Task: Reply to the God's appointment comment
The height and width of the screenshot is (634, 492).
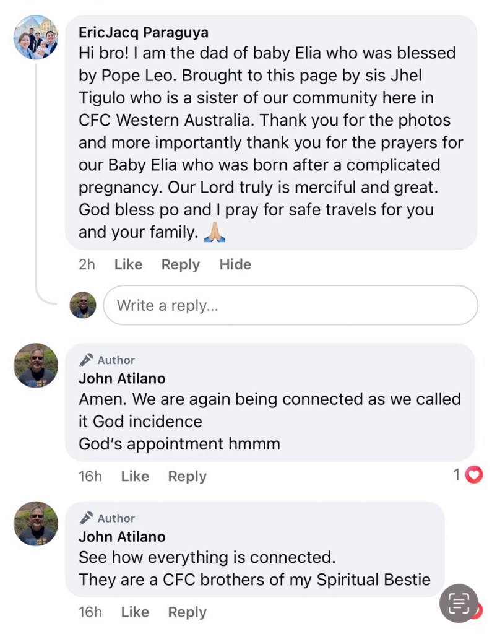Action: click(187, 476)
